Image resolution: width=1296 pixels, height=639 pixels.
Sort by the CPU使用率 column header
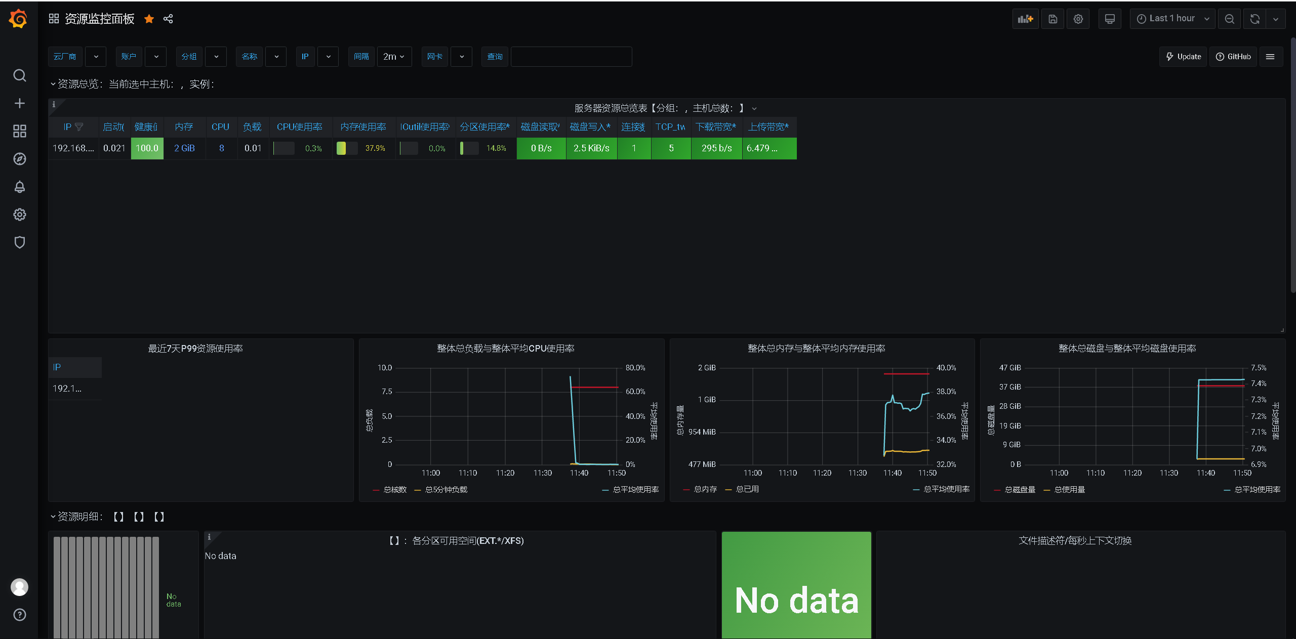(300, 127)
